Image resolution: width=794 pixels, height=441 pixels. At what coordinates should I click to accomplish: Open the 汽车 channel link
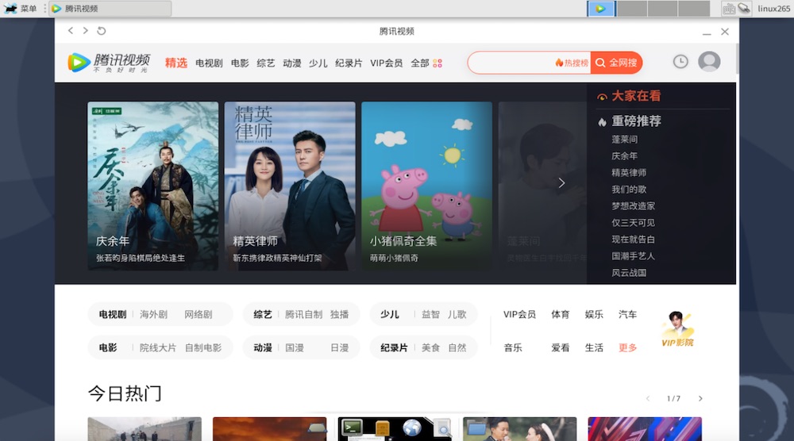[x=627, y=315]
